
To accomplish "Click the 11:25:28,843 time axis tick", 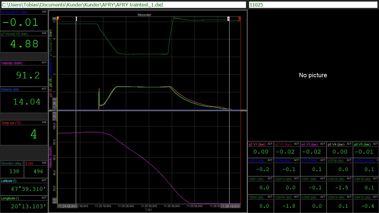I will pyautogui.click(x=126, y=206).
